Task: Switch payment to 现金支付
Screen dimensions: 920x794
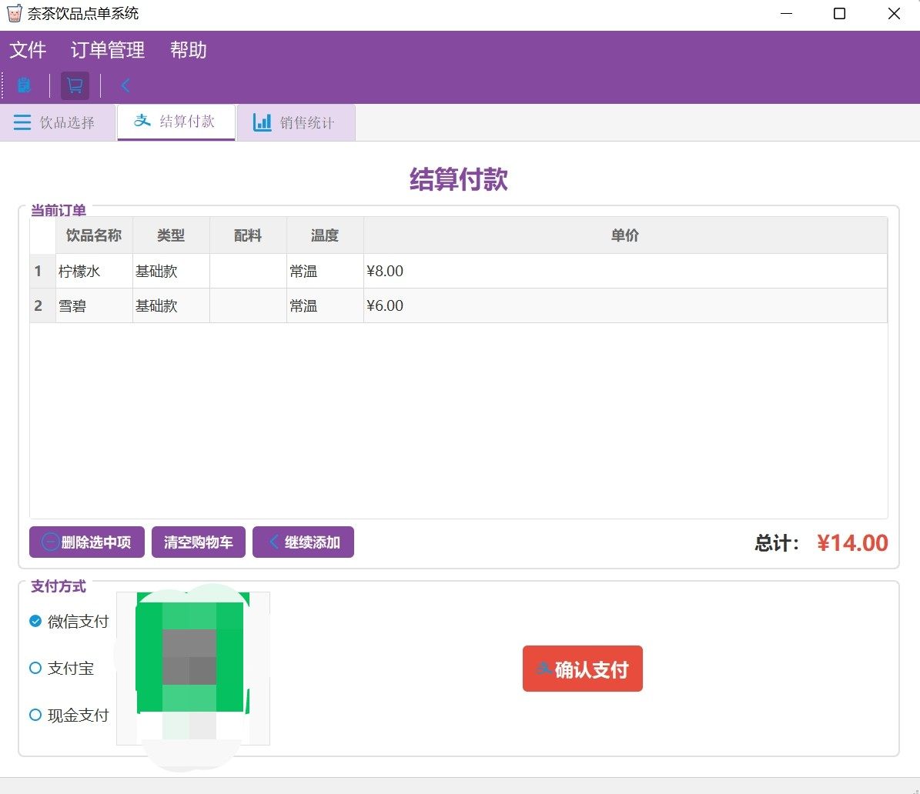Action: tap(35, 716)
